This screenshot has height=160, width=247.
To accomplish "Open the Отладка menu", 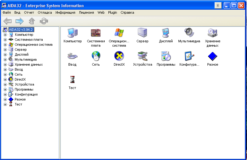I will tap(45, 12).
